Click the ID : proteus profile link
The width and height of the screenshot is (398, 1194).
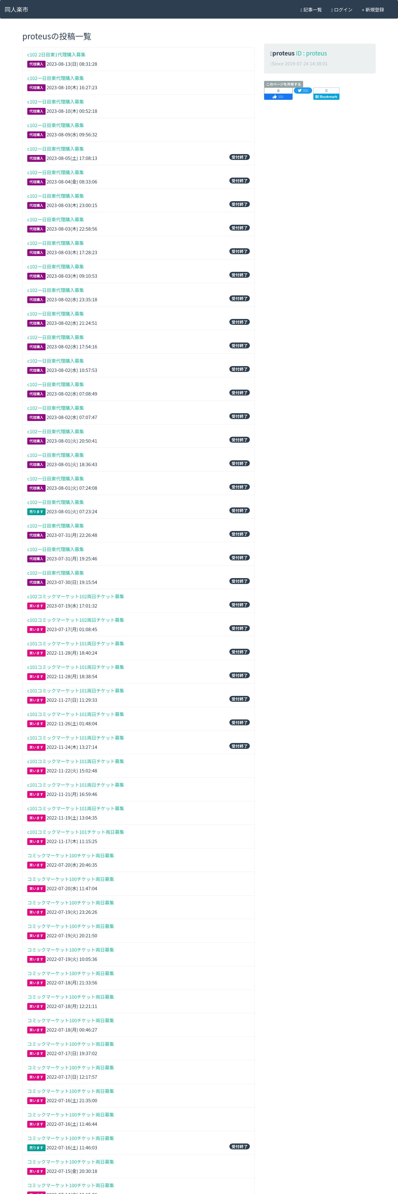tap(311, 53)
